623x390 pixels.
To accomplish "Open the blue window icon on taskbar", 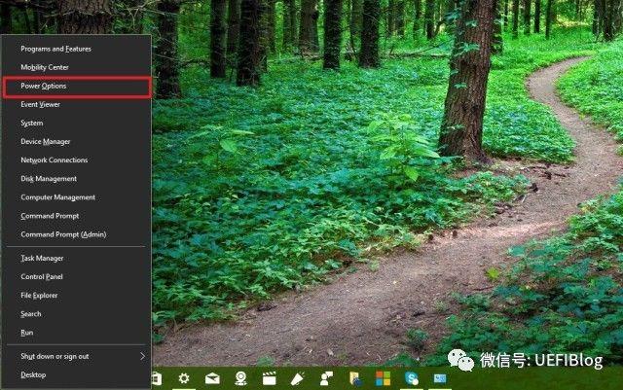I will click(x=440, y=378).
